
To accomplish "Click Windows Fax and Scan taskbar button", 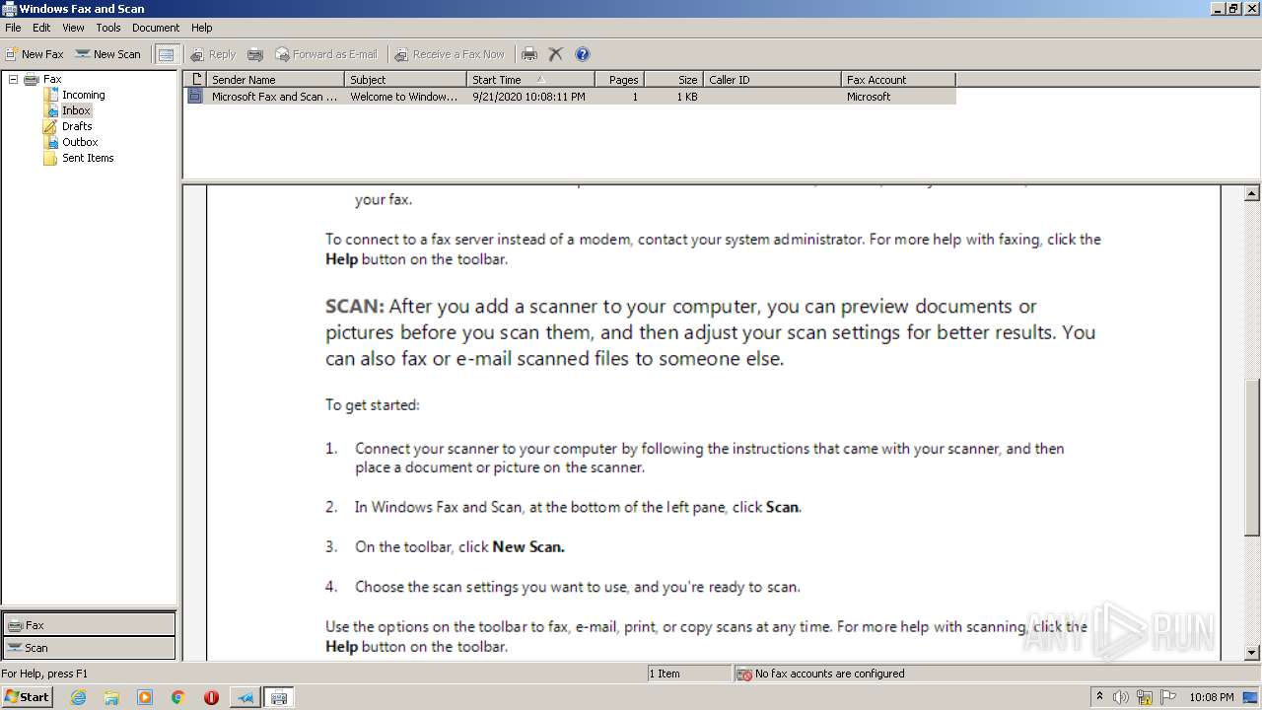I will (279, 697).
